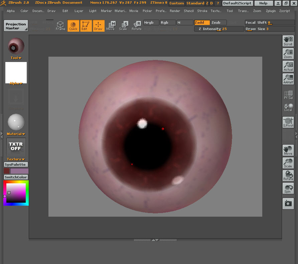Open the Color menu
Image resolution: width=298 pixels, height=264 pixels.
pyautogui.click(x=24, y=11)
